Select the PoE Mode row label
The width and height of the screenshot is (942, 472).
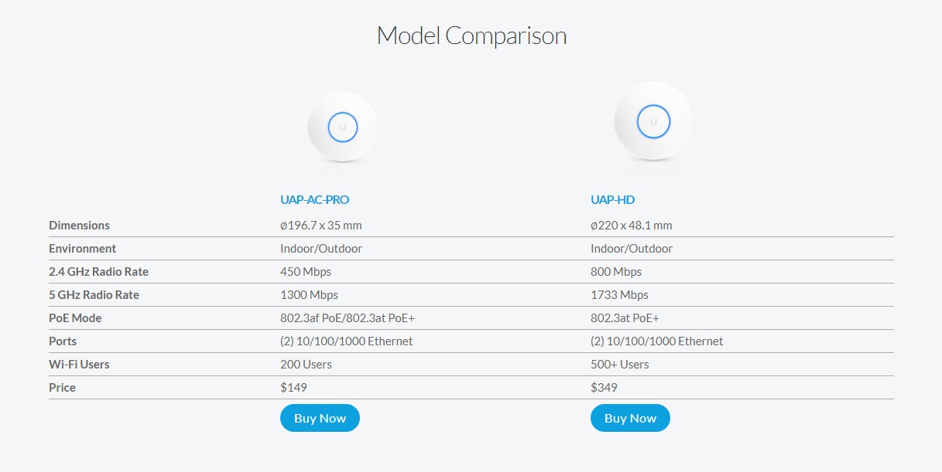point(75,318)
